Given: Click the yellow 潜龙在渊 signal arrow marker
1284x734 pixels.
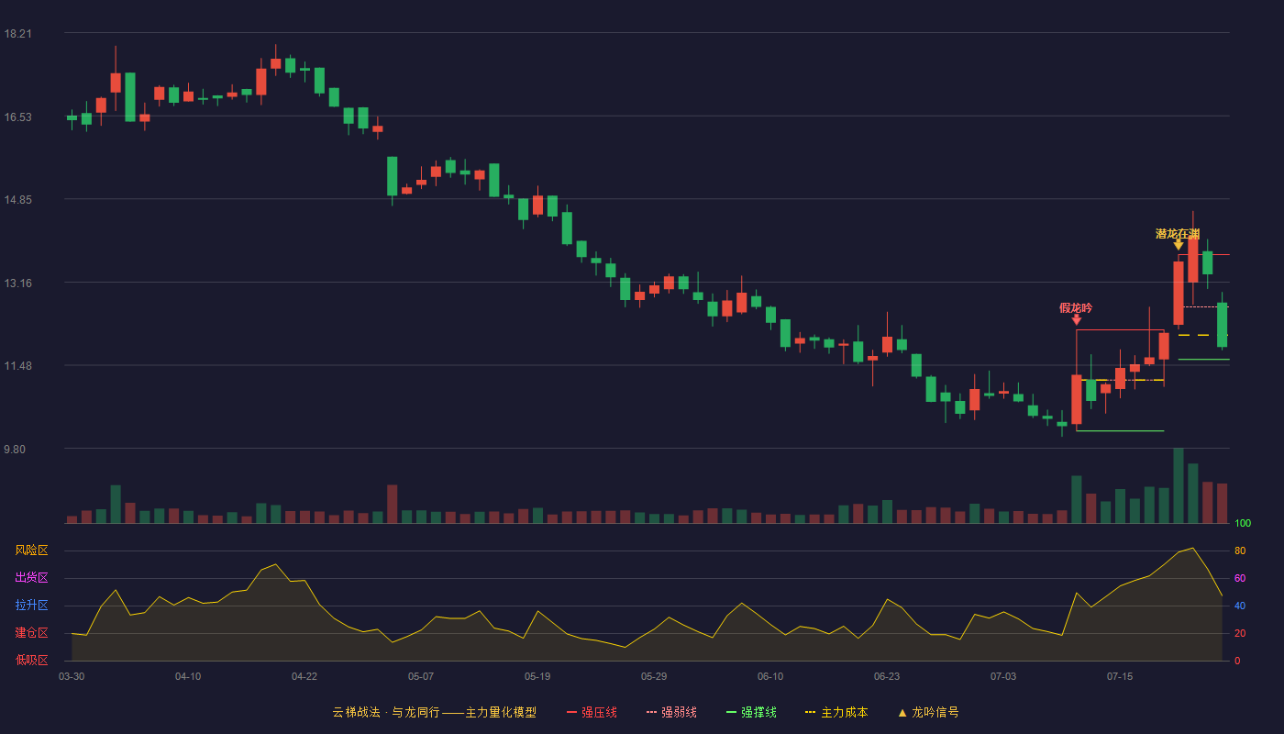Looking at the screenshot, I should click(1179, 245).
